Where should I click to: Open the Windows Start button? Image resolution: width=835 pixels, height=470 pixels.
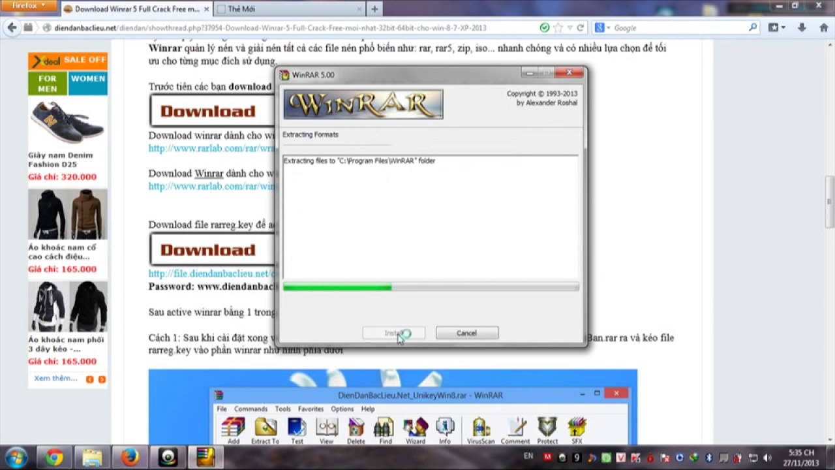(x=16, y=457)
